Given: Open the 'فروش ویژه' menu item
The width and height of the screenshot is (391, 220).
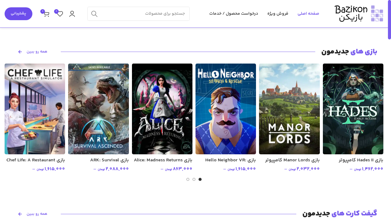Looking at the screenshot, I should 278,13.
